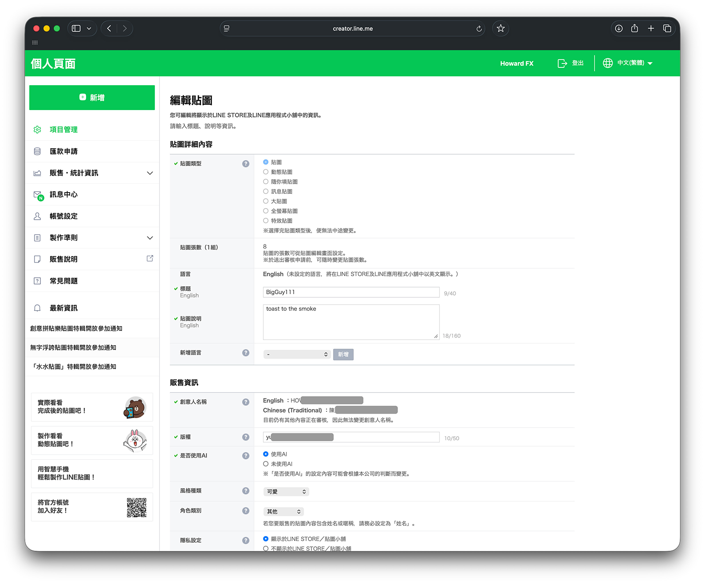This screenshot has width=705, height=584.
Task: Go back with the browser back arrow
Action: coord(109,28)
